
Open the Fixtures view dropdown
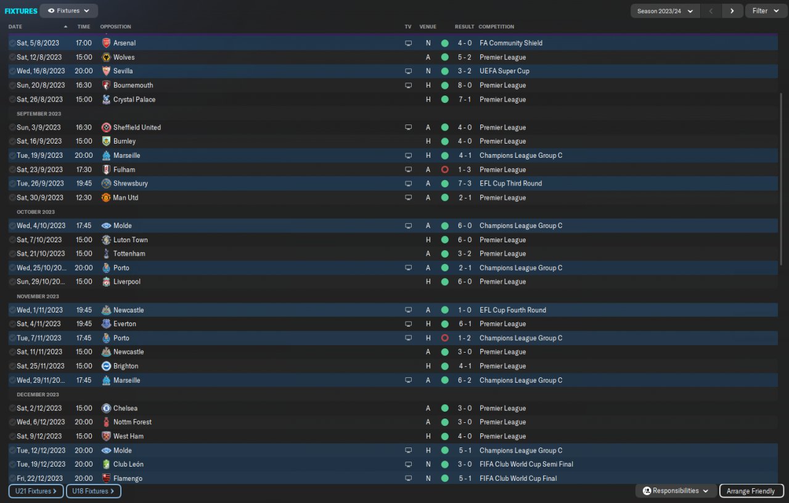click(x=68, y=10)
